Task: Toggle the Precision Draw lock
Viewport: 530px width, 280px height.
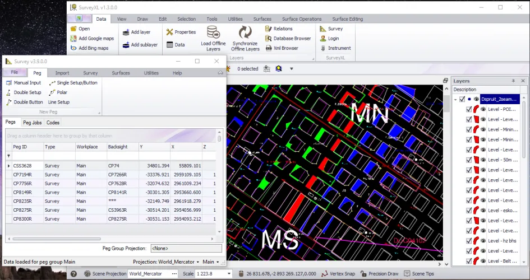Action: (363, 274)
